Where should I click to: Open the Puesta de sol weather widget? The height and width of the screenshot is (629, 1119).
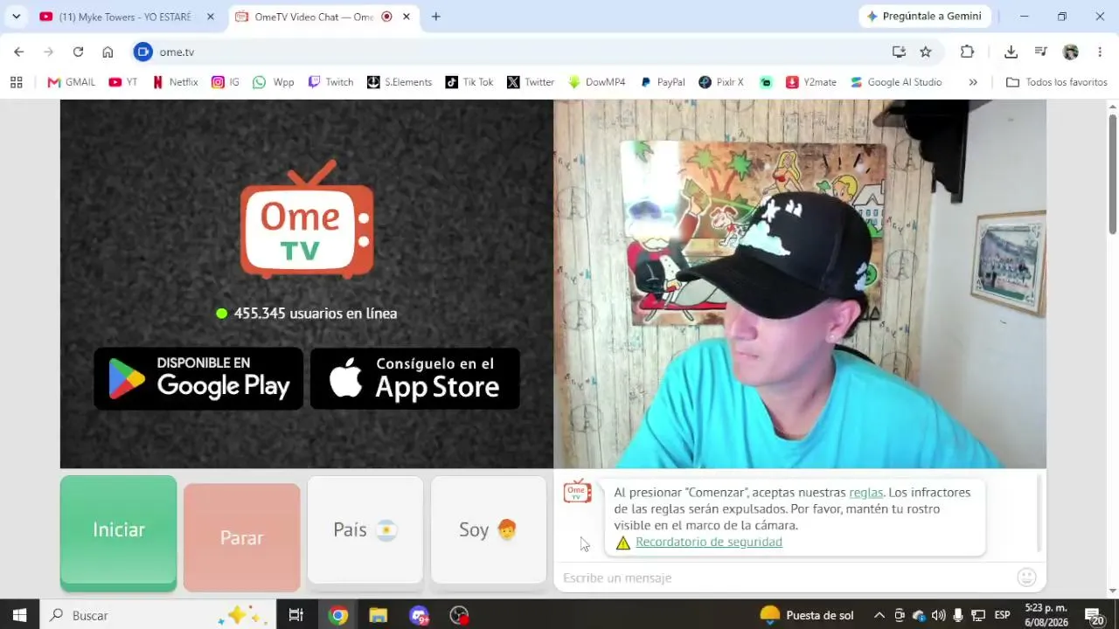(x=806, y=615)
